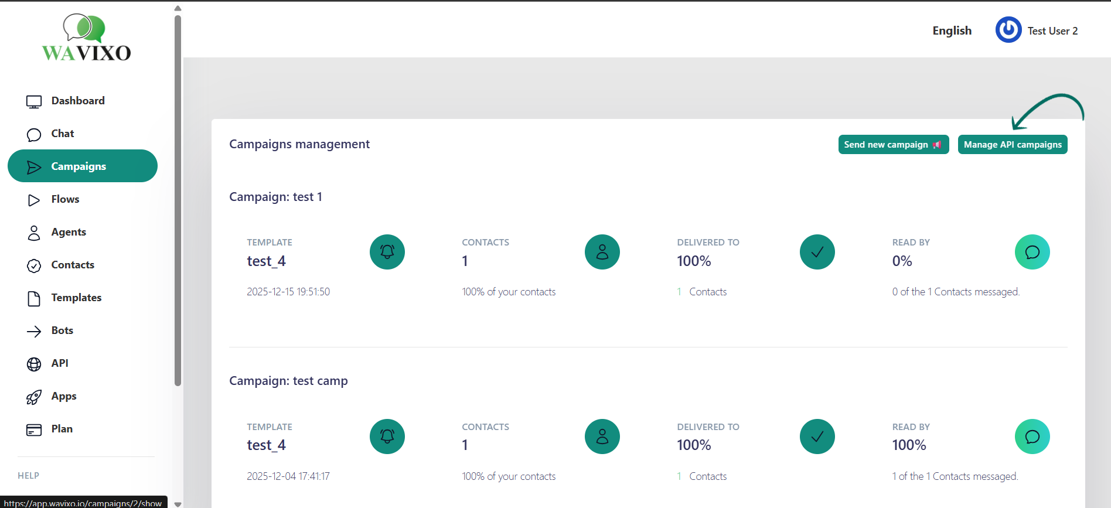Open the Test User 2 account menu
Screen dimensions: 1111x508
point(1052,31)
